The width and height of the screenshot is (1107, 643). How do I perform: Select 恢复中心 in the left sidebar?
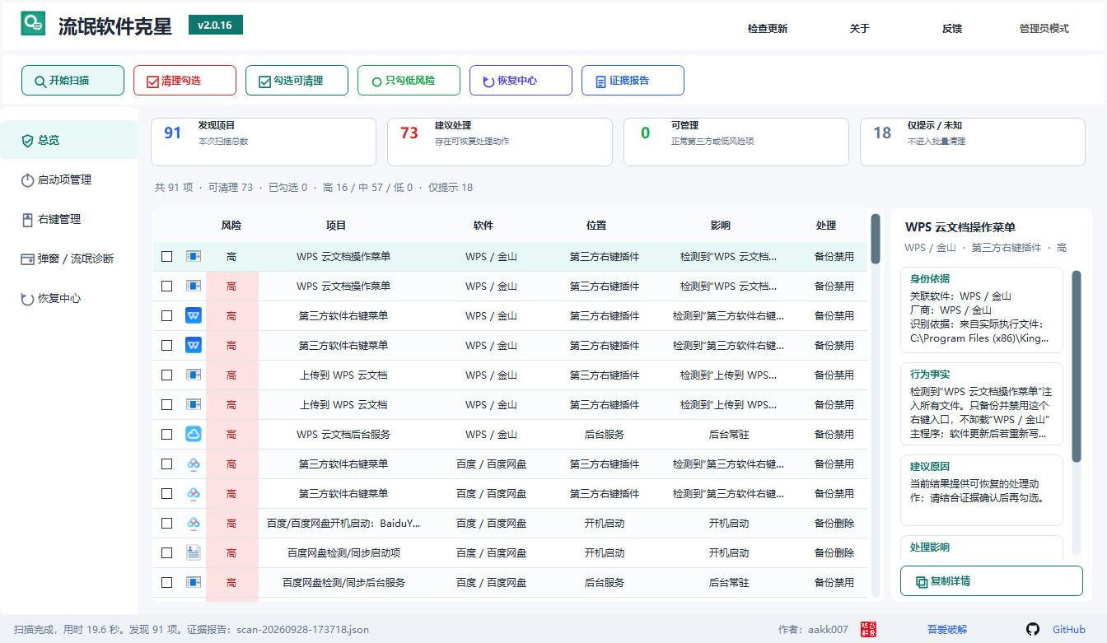pyautogui.click(x=69, y=298)
